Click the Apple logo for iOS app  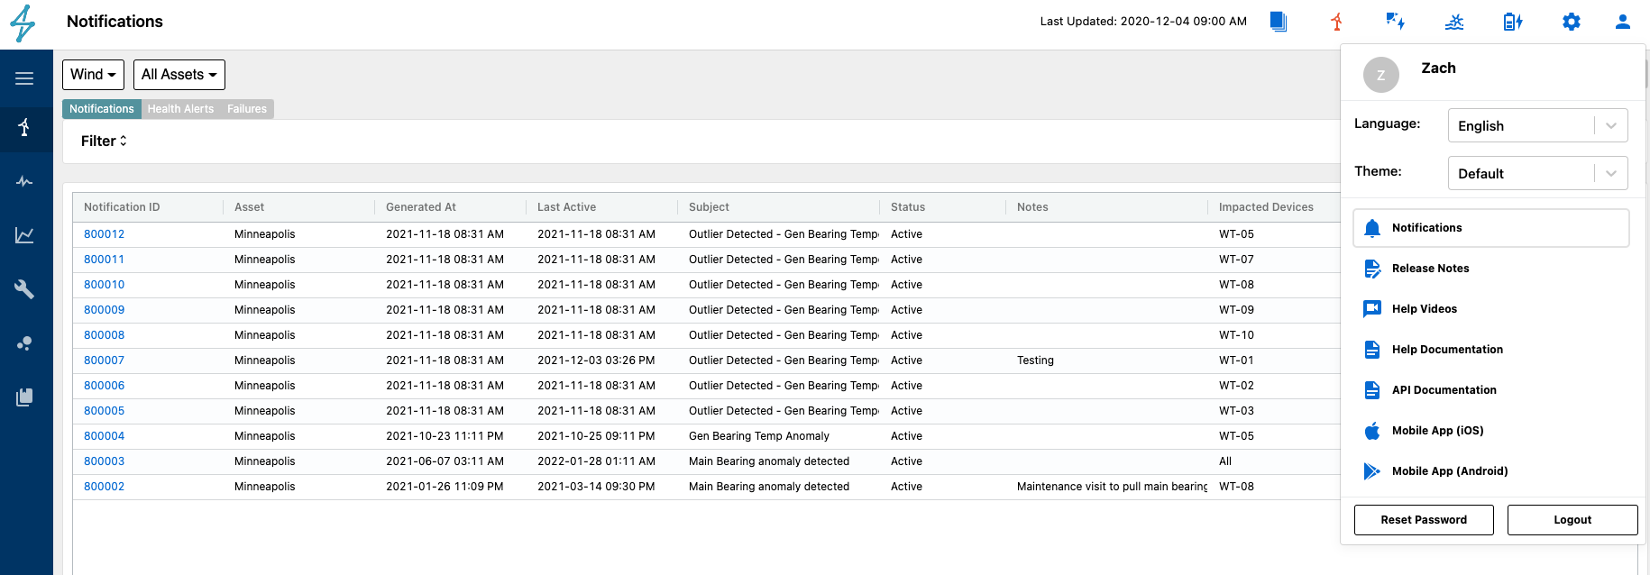[1372, 431]
